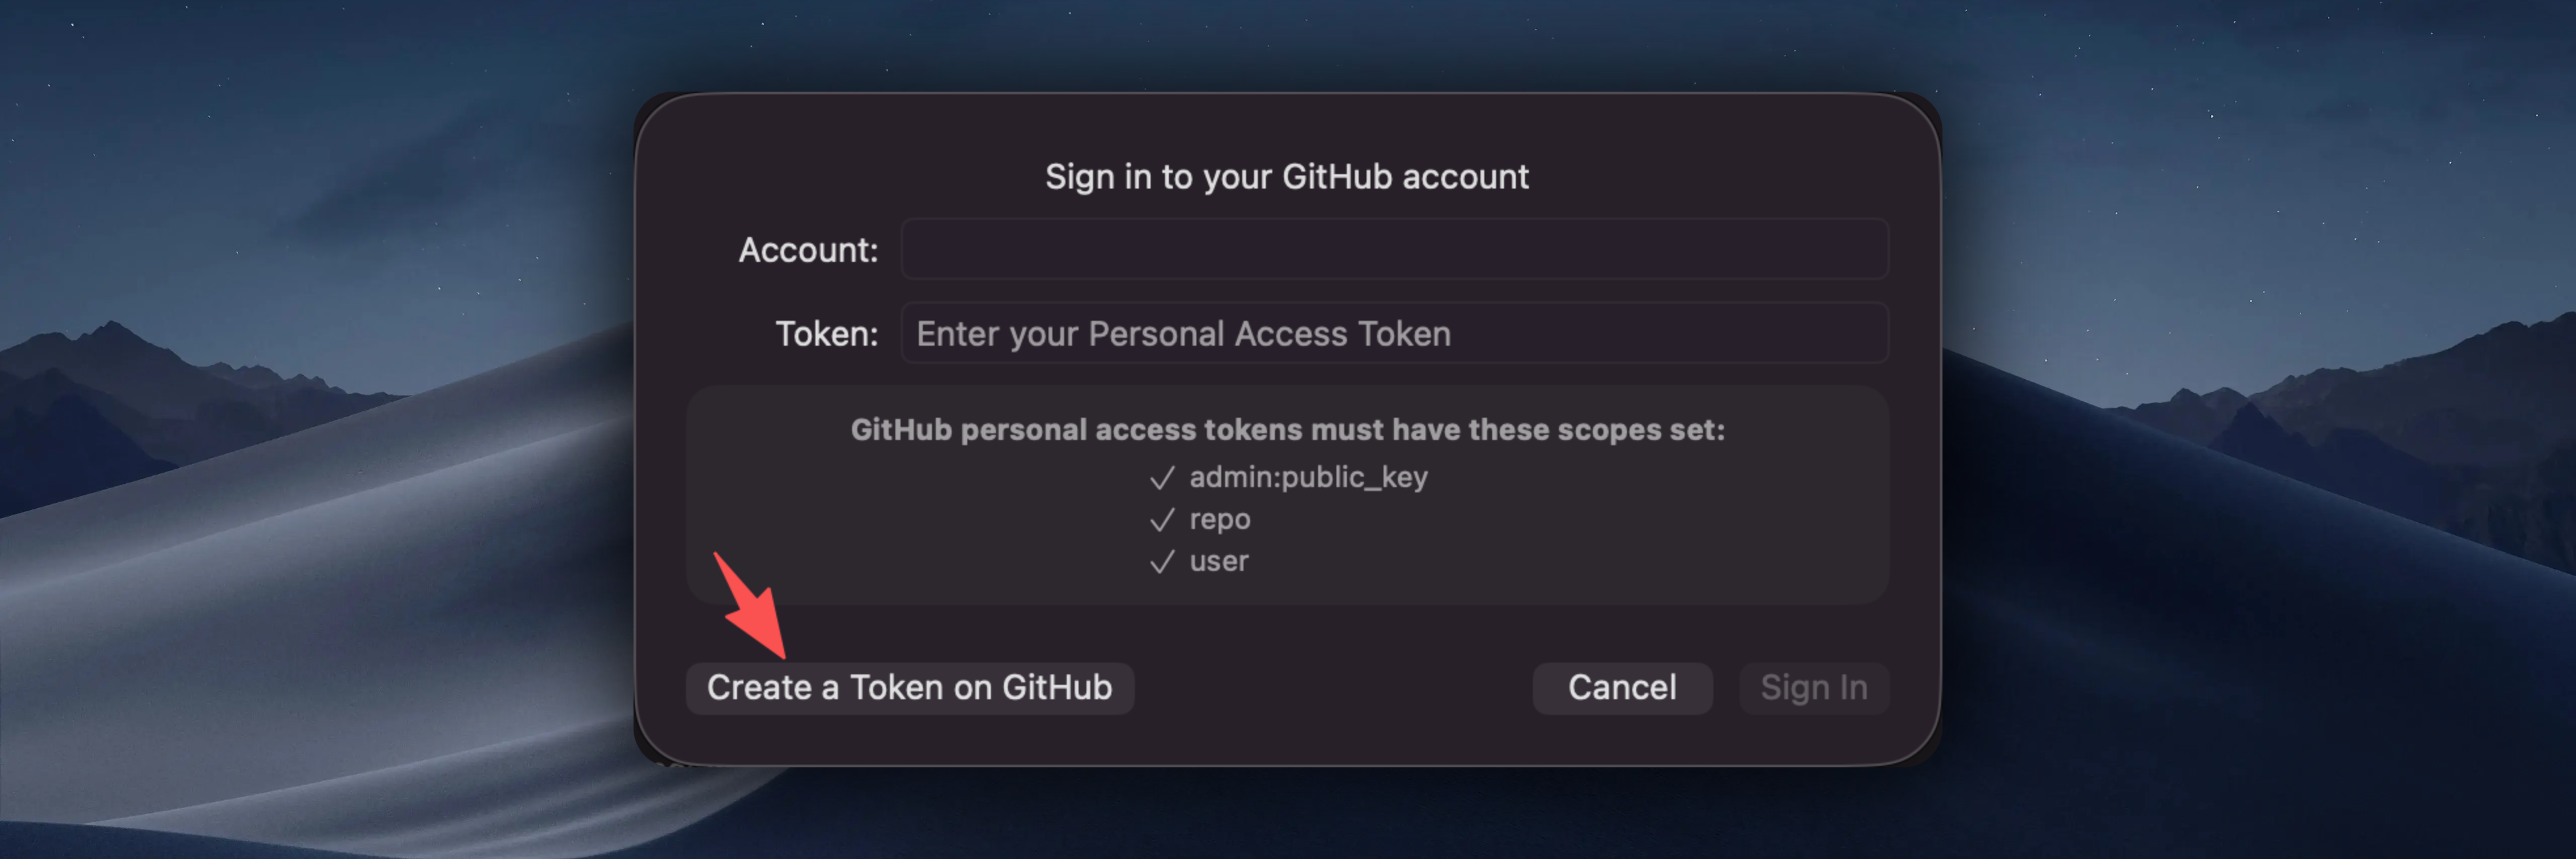Image resolution: width=2576 pixels, height=859 pixels.
Task: Click the Personal Access Token input field
Action: tap(1394, 333)
